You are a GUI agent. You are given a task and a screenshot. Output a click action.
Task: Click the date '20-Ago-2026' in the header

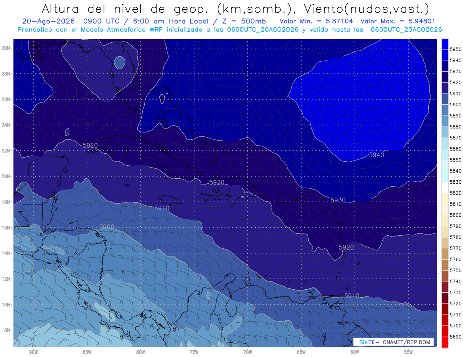coord(47,21)
